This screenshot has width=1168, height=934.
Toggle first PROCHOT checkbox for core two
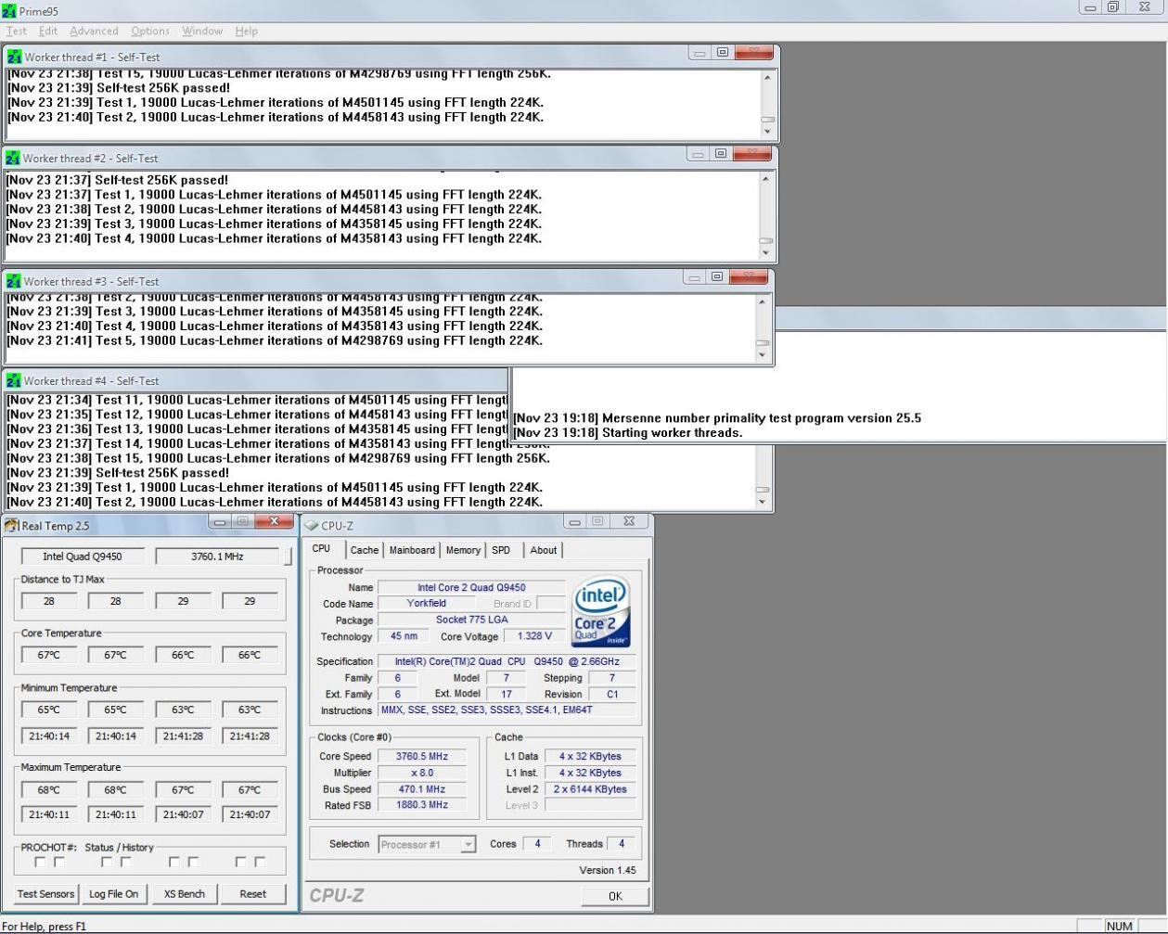(x=107, y=862)
